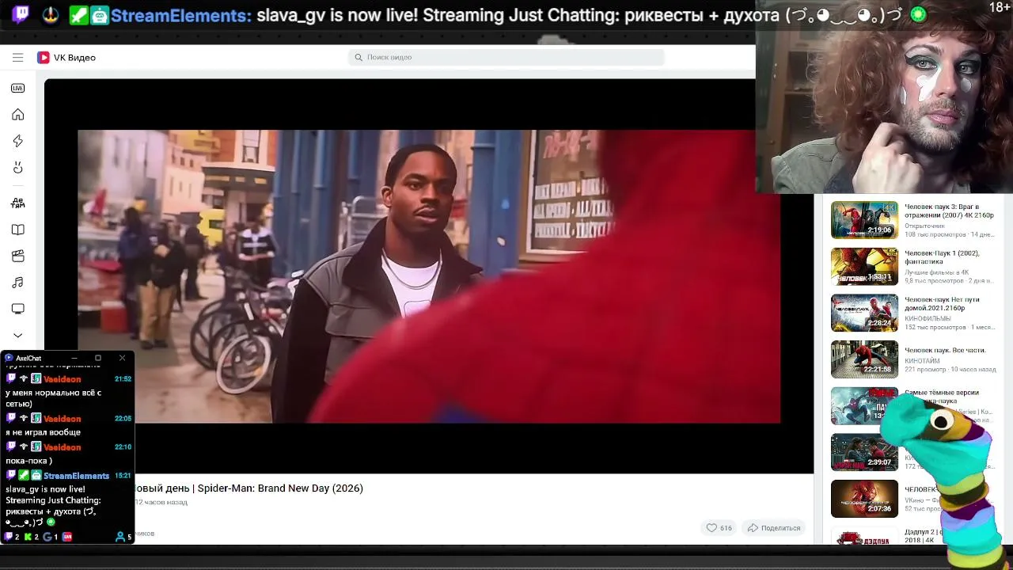Click the AxelChat app icon in title bar
1013x570 pixels.
[x=9, y=358]
